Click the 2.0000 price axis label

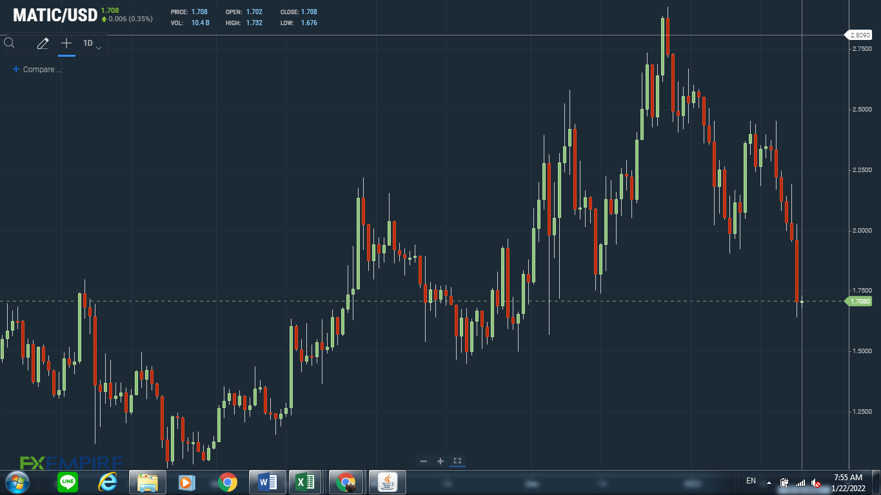pyautogui.click(x=861, y=231)
